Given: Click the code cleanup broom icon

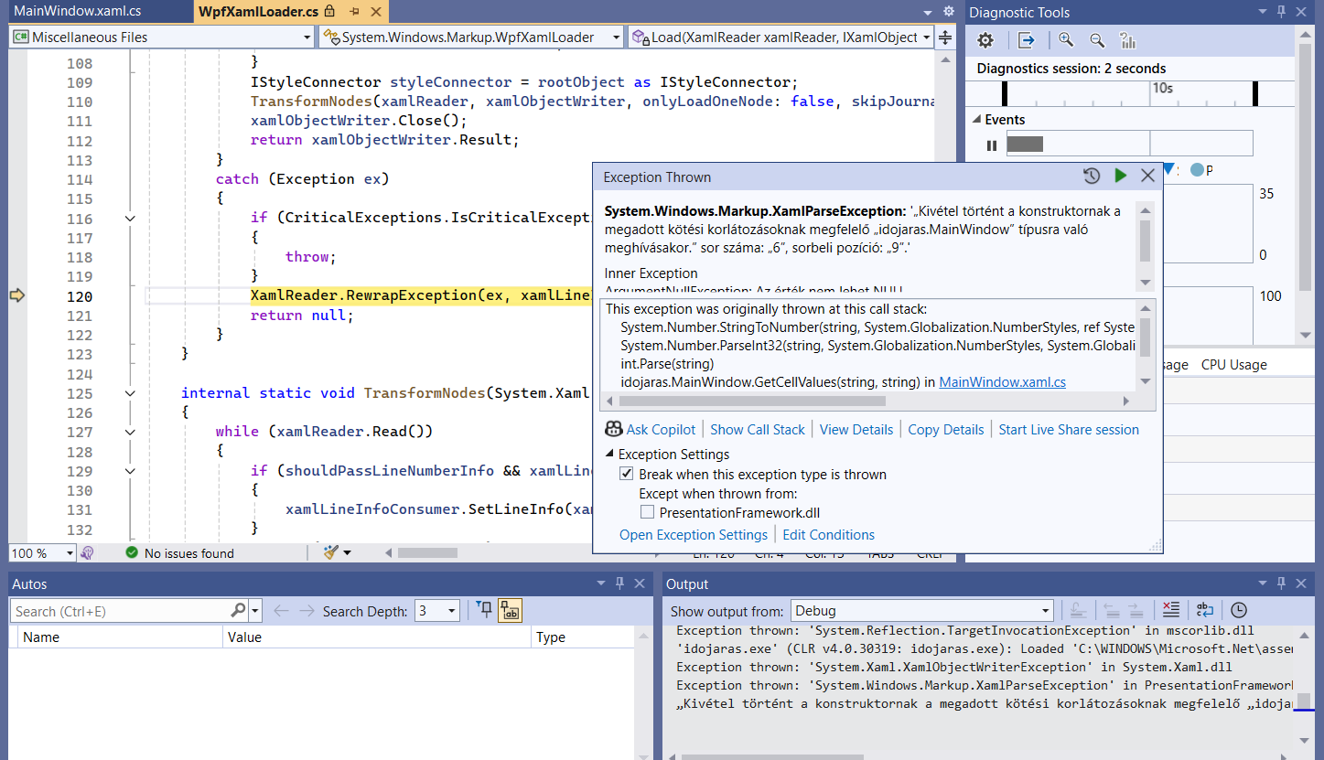Looking at the screenshot, I should (x=331, y=552).
